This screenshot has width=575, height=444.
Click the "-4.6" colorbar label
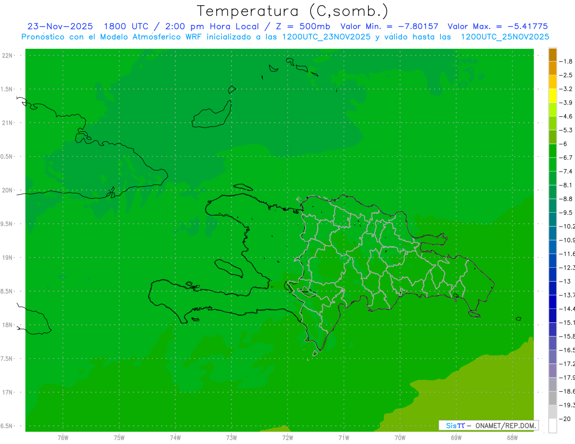tap(566, 116)
